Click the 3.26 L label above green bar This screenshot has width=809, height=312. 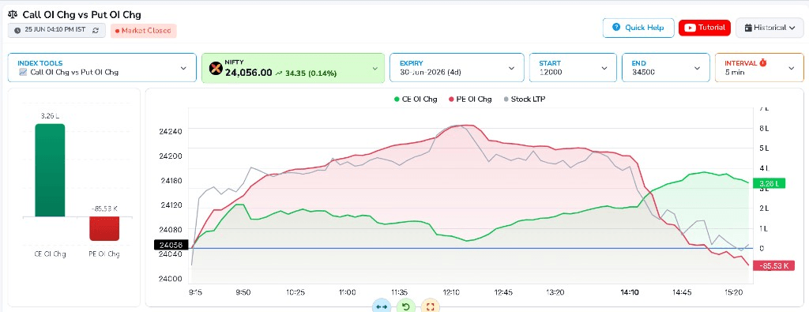[50, 116]
